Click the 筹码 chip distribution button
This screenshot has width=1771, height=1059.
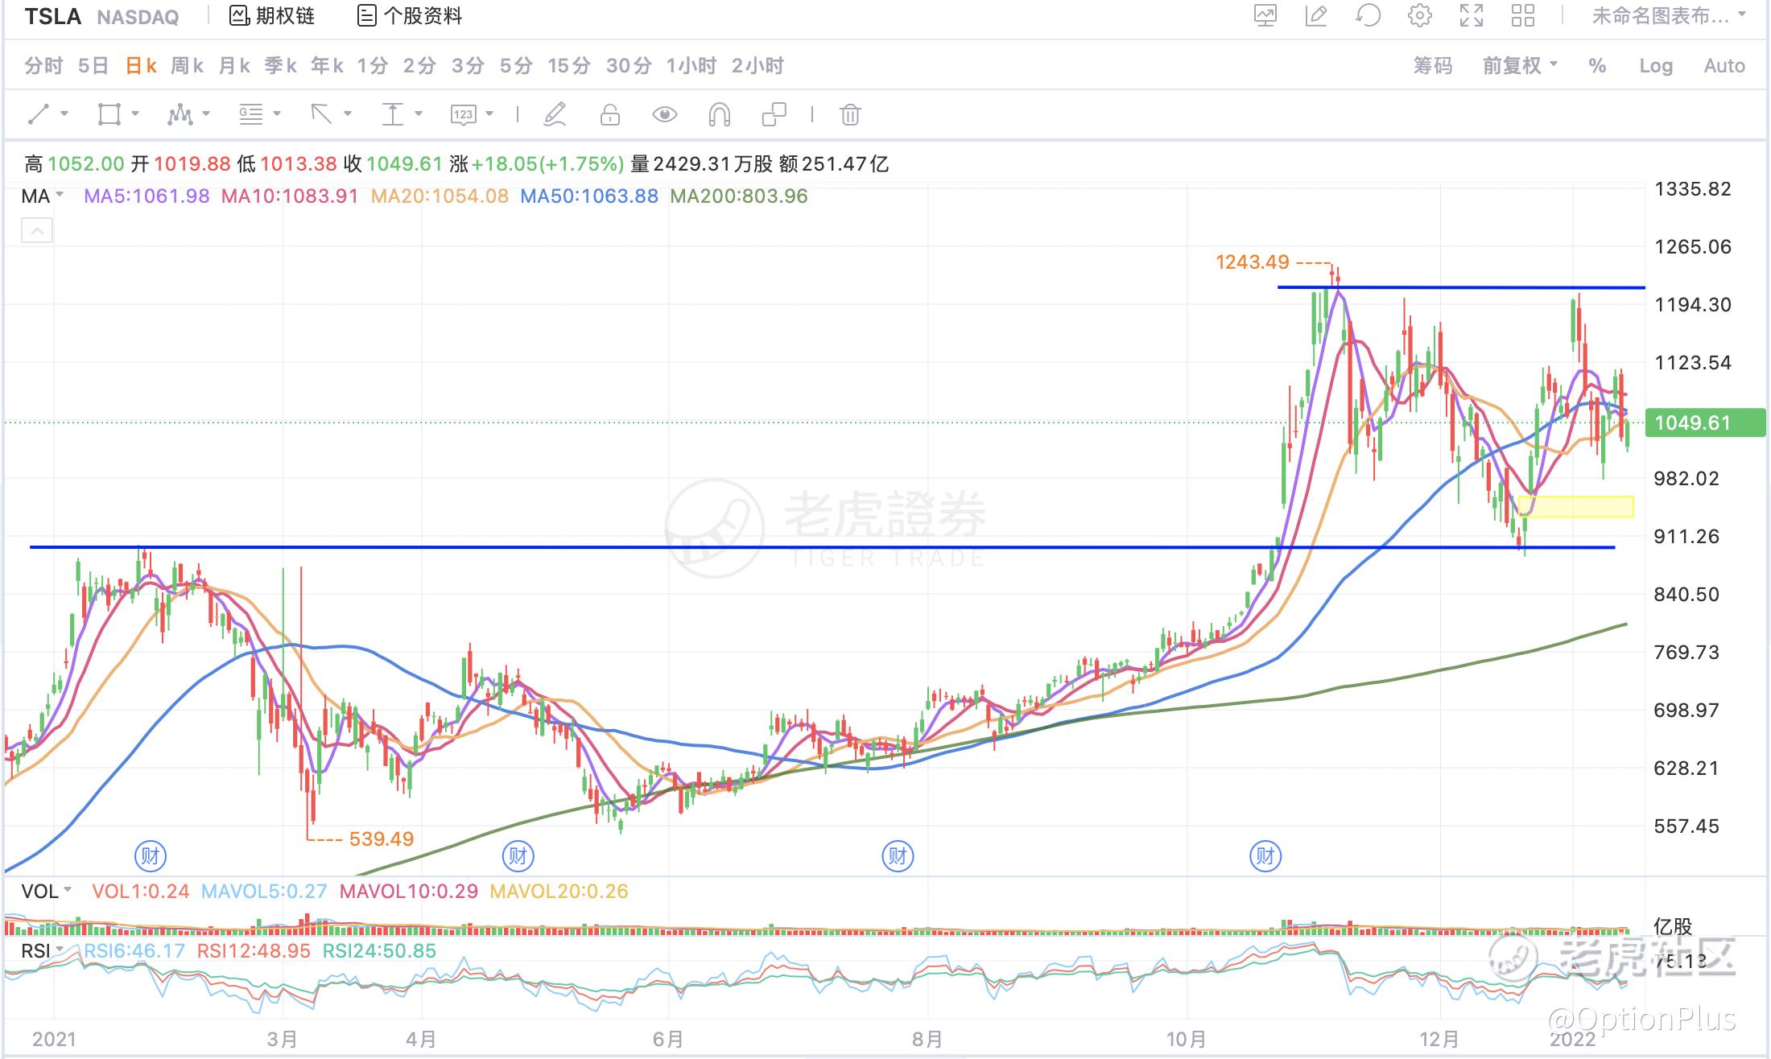1433,65
